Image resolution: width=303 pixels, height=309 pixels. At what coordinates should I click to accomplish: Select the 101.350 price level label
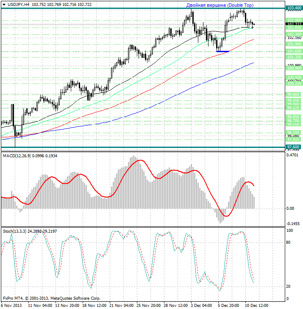pos(294,57)
